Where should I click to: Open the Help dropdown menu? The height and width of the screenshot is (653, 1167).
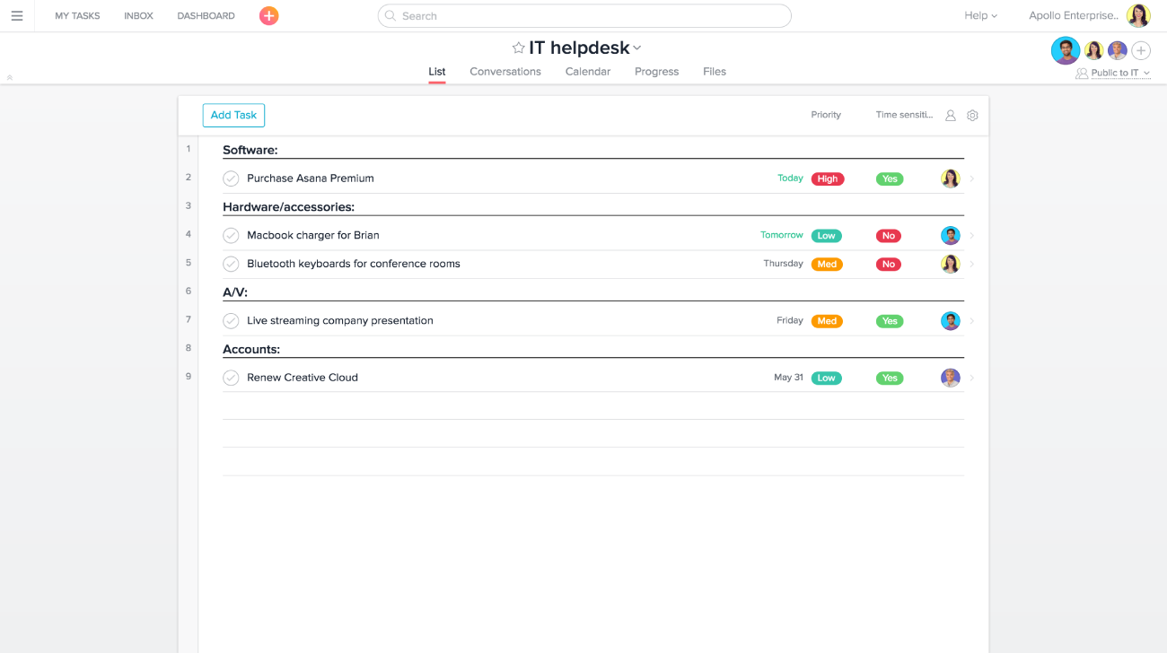[980, 16]
